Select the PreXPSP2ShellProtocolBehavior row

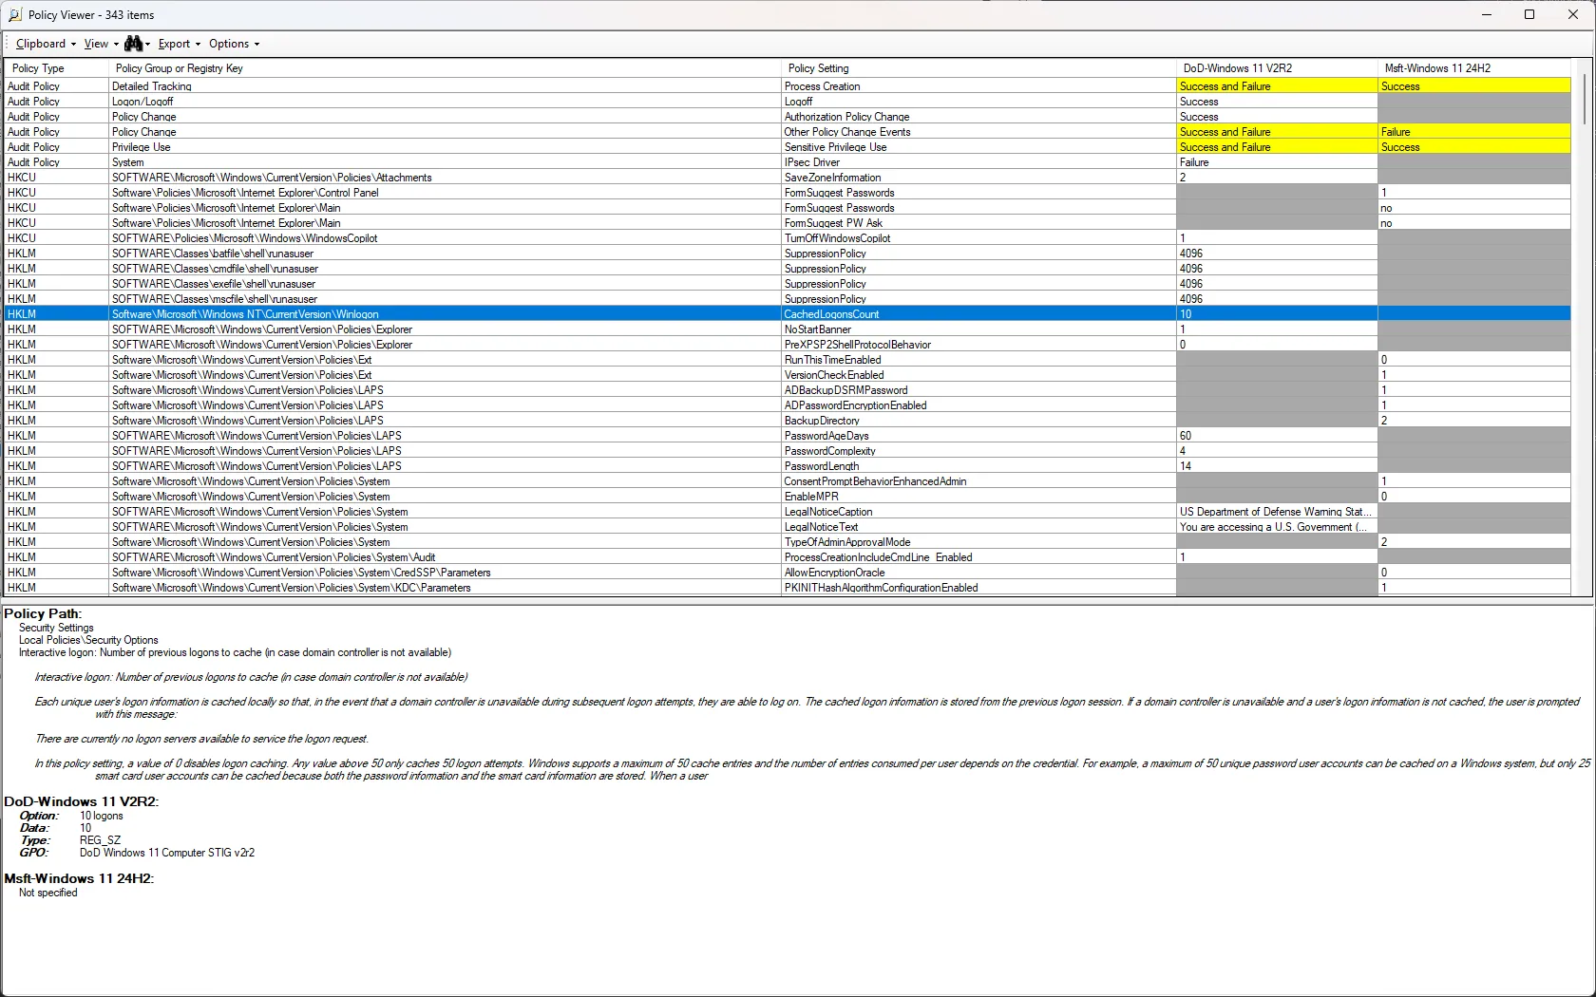tap(787, 345)
